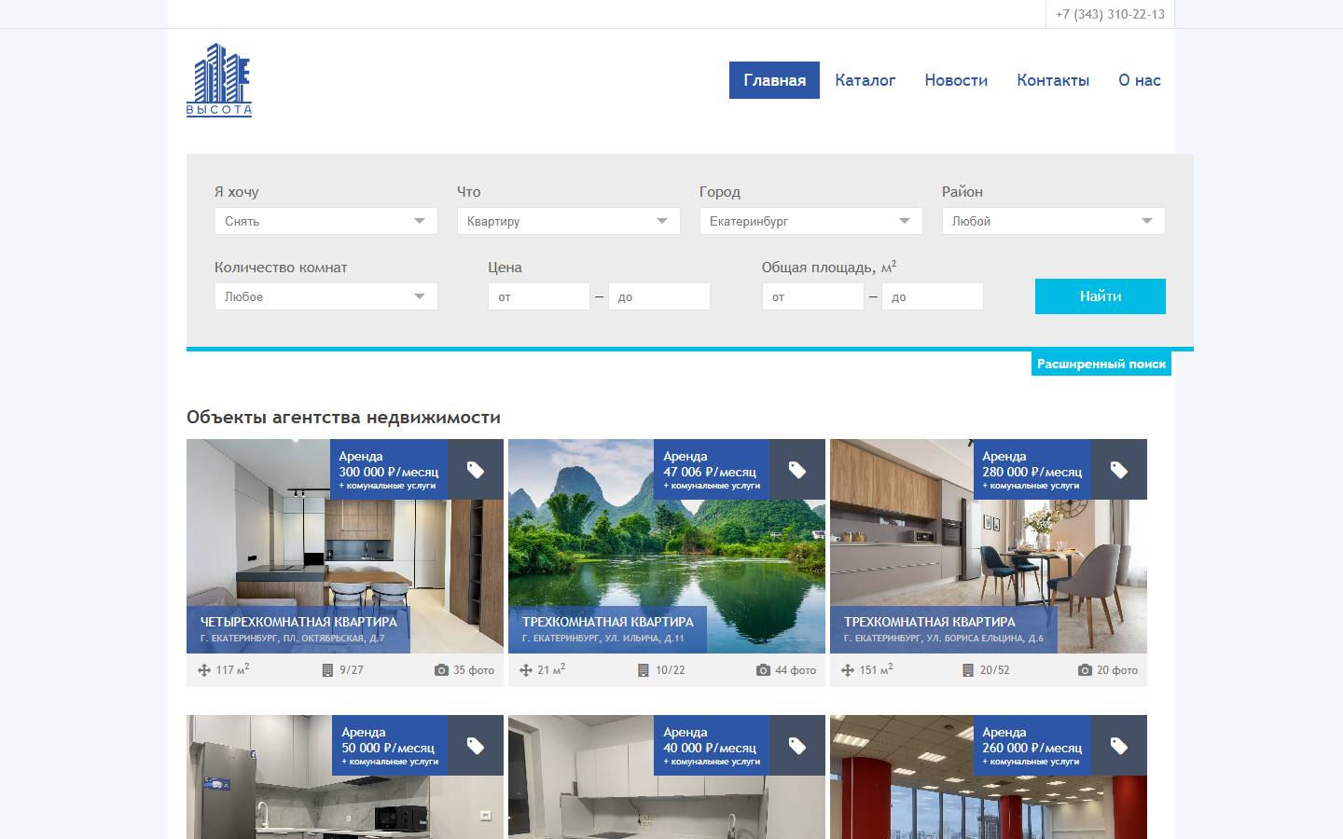Go to the Главная menu item
1343x839 pixels.
click(x=774, y=80)
